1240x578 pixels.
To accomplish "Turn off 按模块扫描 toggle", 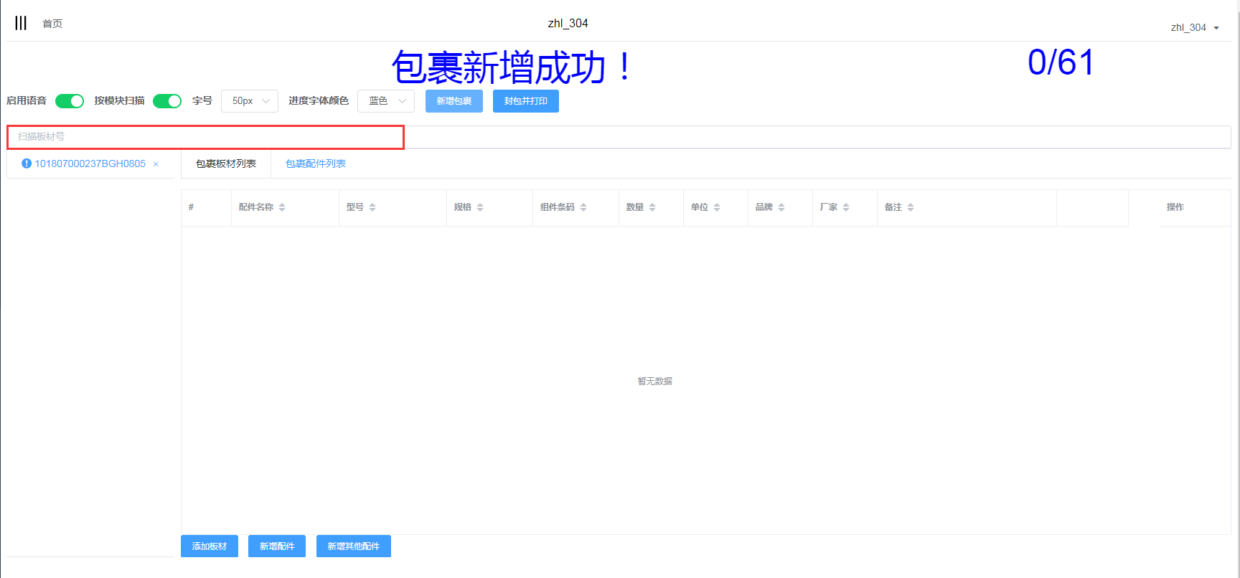I will [x=167, y=101].
